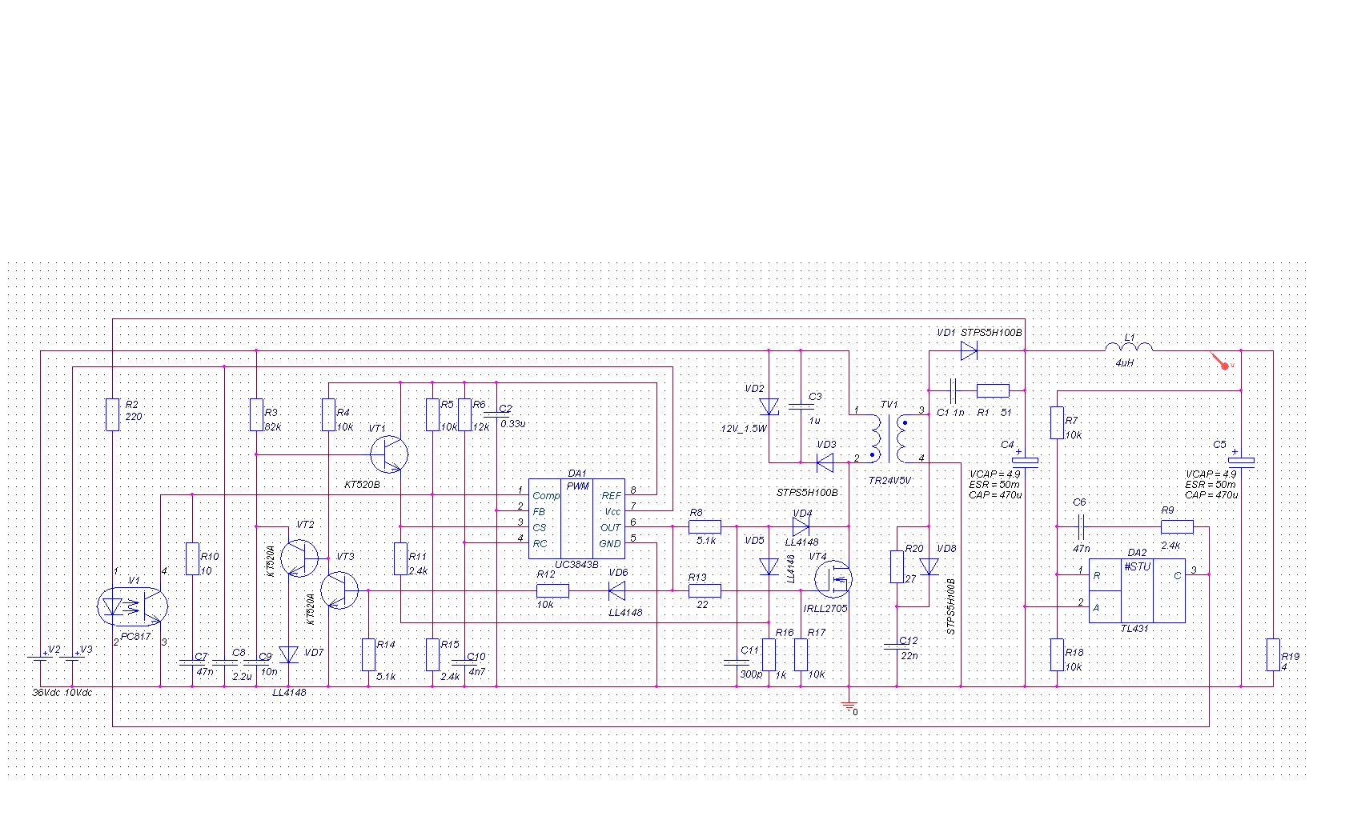This screenshot has width=1345, height=840.
Task: Click the VD3 diode symbol
Action: click(825, 462)
